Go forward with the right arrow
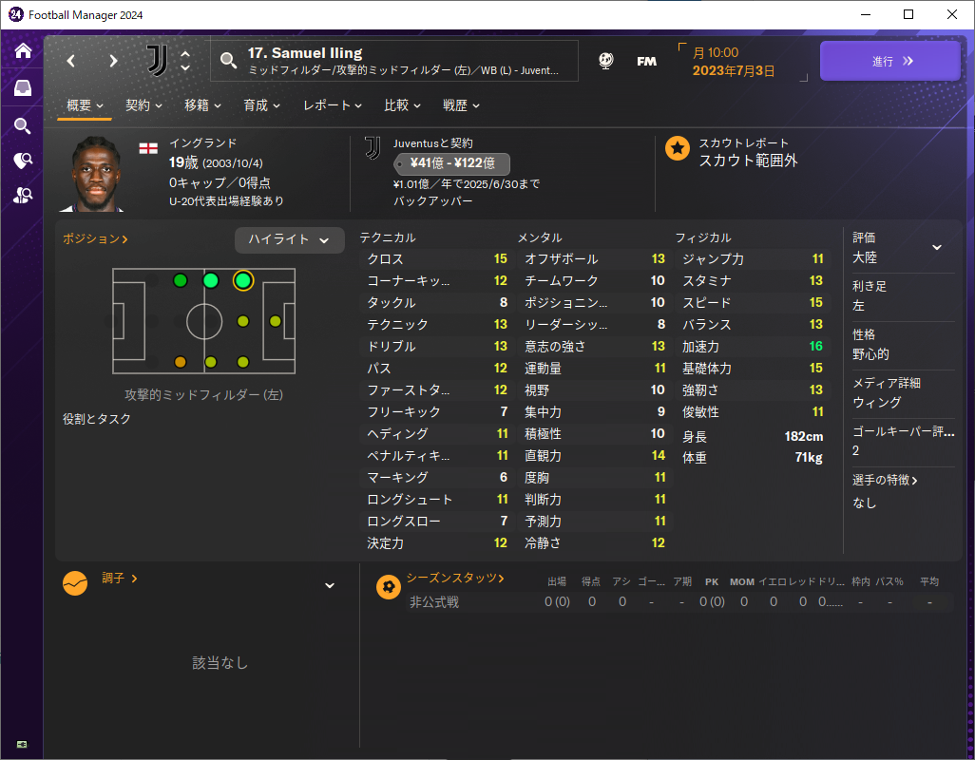 tap(113, 61)
